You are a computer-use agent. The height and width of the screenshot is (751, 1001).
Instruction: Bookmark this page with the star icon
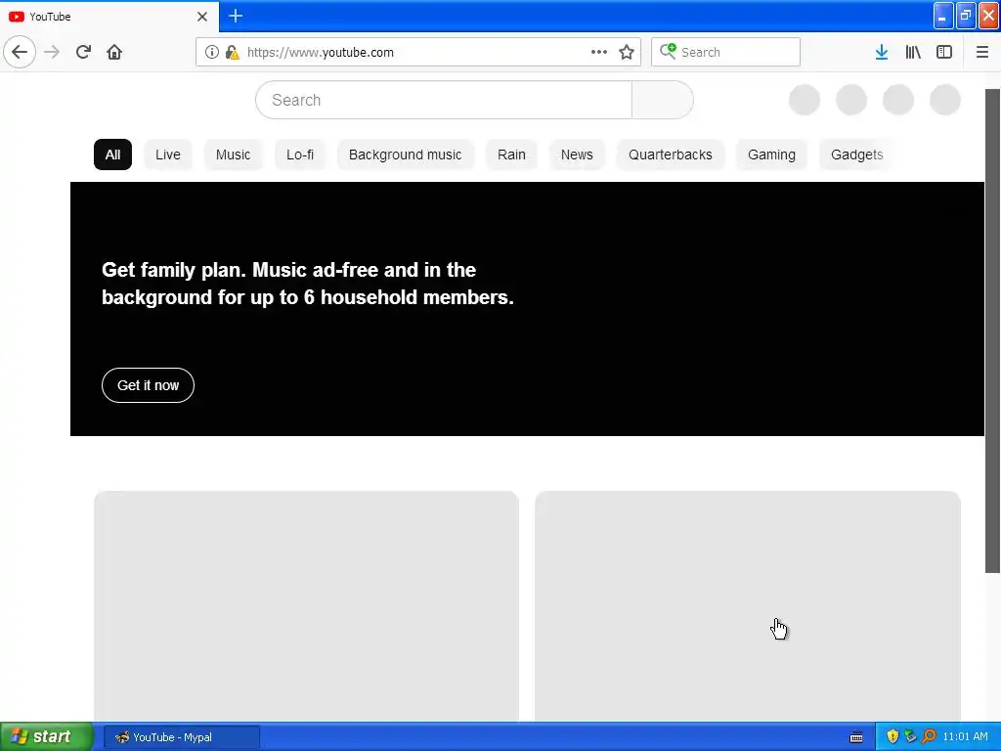coord(627,52)
